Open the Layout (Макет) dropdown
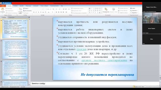 tap(26, 8)
